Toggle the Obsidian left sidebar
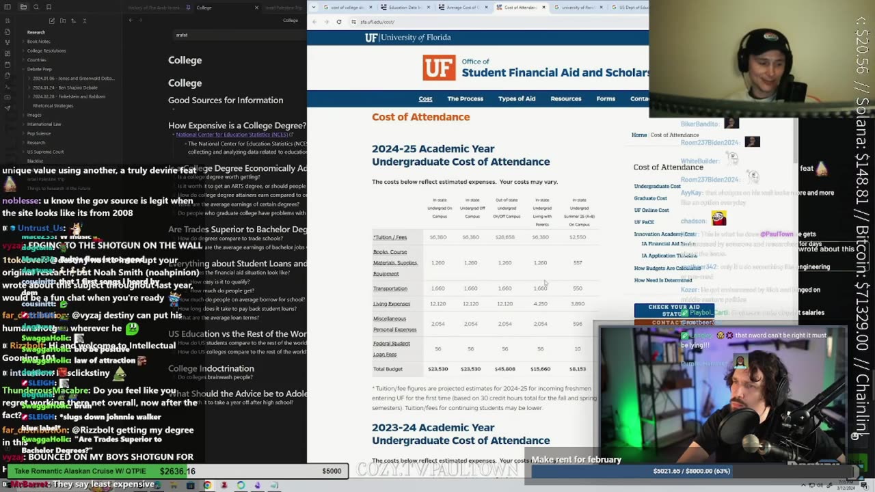The width and height of the screenshot is (875, 492). pyautogui.click(x=8, y=7)
